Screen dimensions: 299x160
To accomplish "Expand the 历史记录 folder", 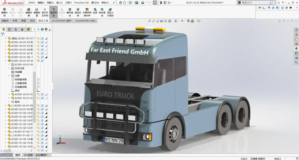I will [9, 68].
